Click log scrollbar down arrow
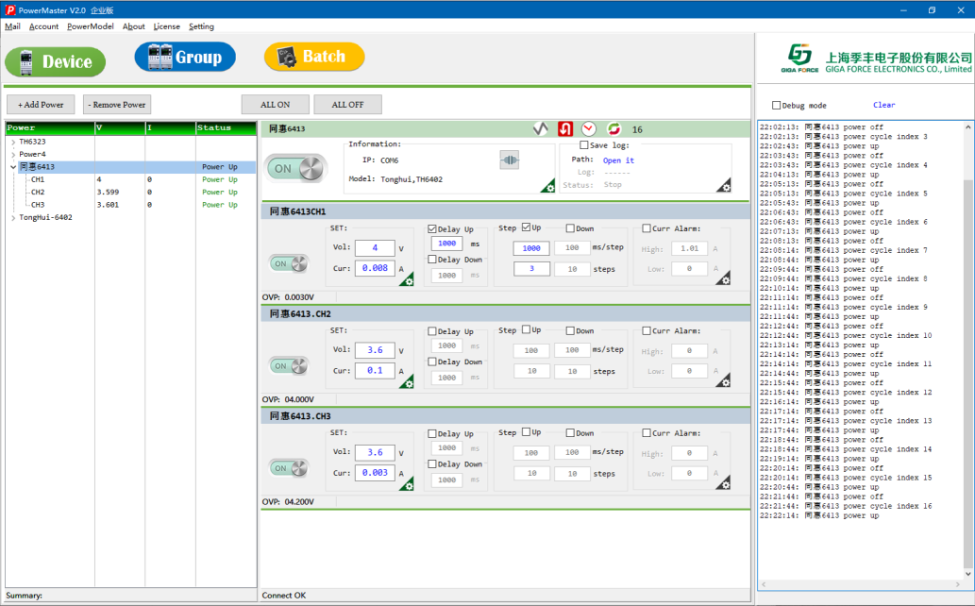Viewport: 975px width, 606px height. click(x=968, y=574)
